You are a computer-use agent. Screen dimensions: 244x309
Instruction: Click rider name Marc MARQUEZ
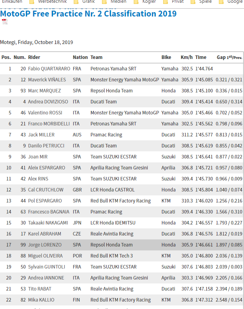[x=44, y=91]
